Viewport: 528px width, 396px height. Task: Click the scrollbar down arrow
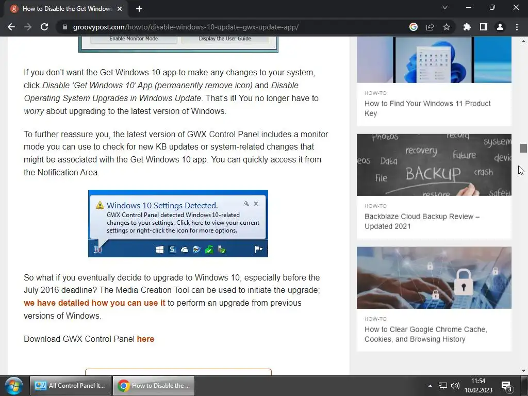click(x=523, y=371)
